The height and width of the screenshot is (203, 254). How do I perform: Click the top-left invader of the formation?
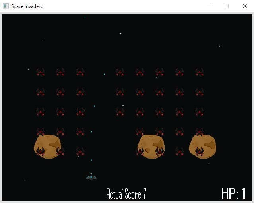tap(40, 72)
